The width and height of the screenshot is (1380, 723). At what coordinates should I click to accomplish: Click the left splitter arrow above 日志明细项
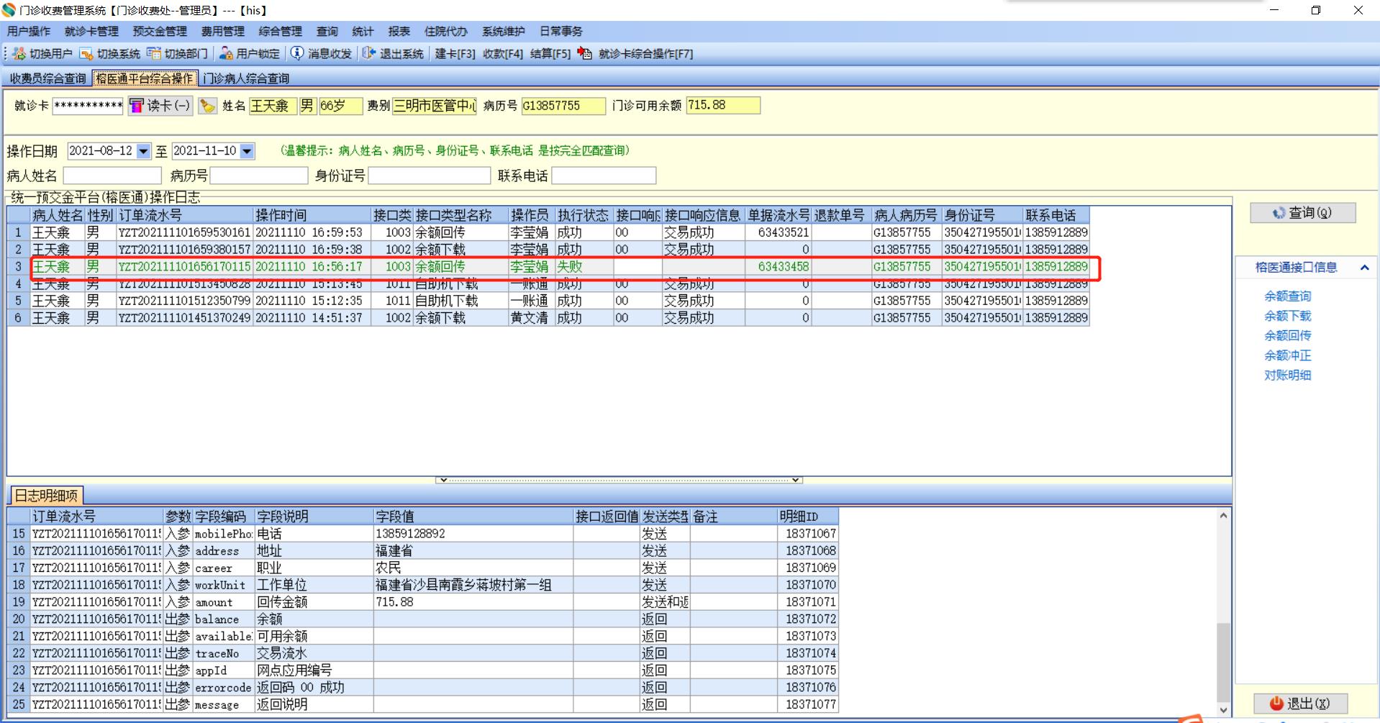(444, 480)
